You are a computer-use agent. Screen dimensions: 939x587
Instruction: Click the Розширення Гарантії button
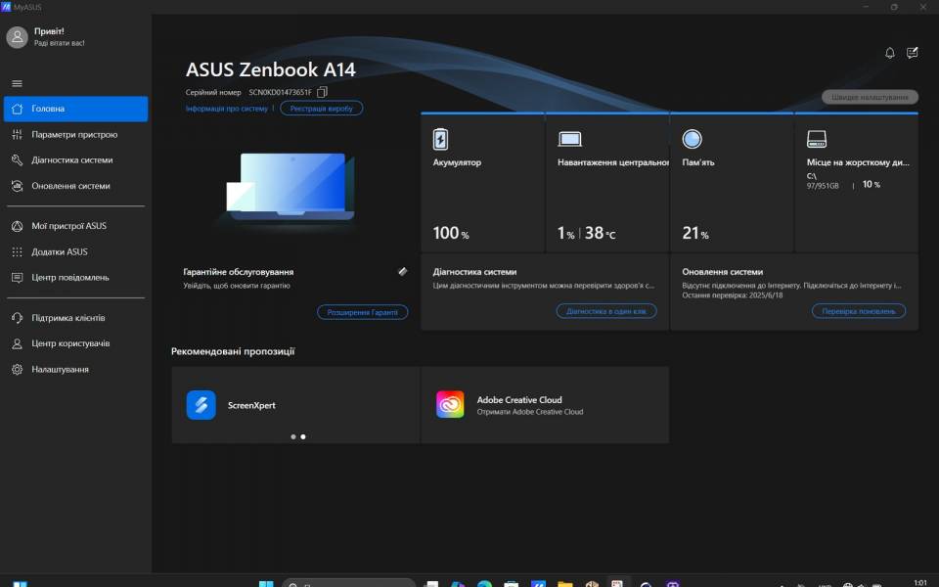362,312
